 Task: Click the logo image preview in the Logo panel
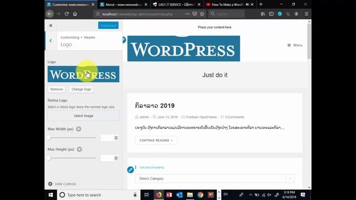[83, 74]
